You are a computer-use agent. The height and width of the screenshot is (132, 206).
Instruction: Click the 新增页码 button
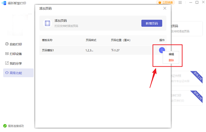[152, 23]
